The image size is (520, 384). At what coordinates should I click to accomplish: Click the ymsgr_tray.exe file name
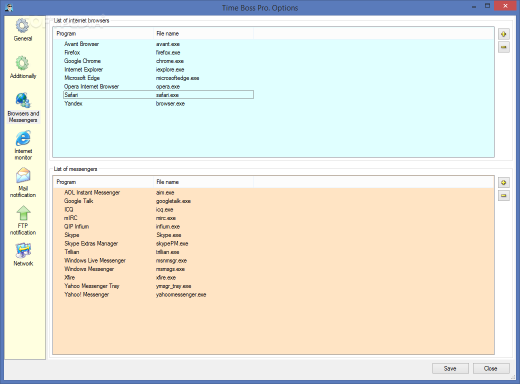point(173,286)
